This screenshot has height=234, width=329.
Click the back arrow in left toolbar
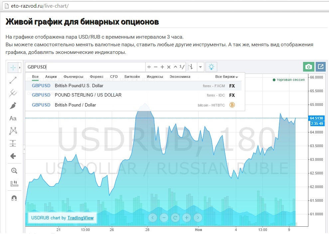(13, 156)
